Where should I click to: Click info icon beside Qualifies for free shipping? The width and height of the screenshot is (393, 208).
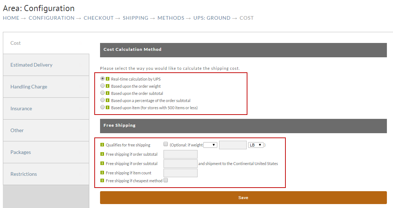point(102,145)
